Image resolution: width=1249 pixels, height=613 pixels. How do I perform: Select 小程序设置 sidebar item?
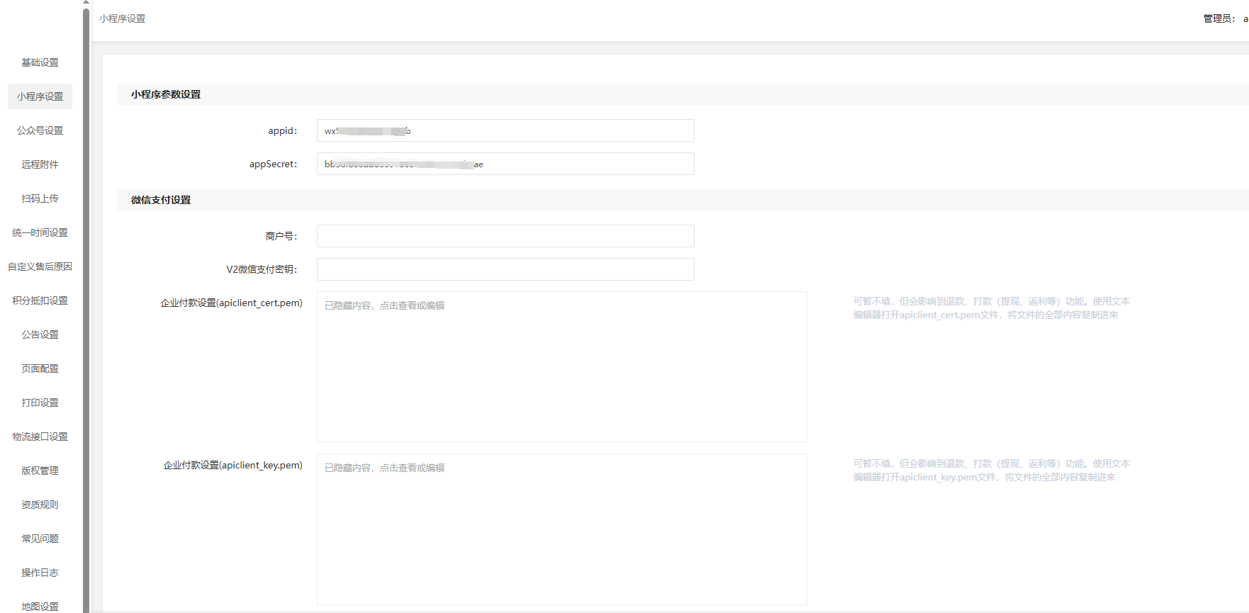(x=40, y=96)
